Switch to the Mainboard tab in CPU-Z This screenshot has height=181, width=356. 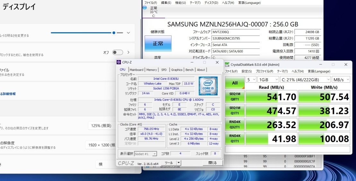tap(136, 70)
